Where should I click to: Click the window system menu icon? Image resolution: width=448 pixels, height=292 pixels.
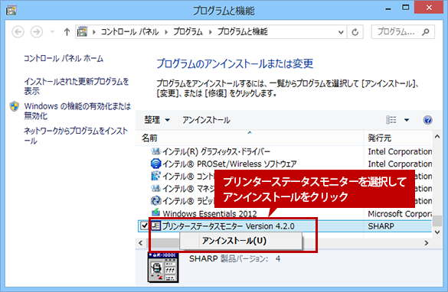point(11,10)
